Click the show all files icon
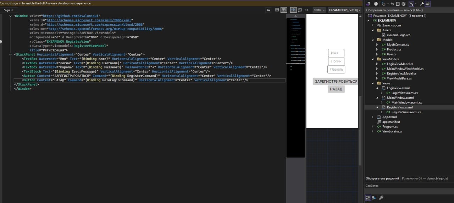This screenshot has width=454, height=203. (x=404, y=4)
